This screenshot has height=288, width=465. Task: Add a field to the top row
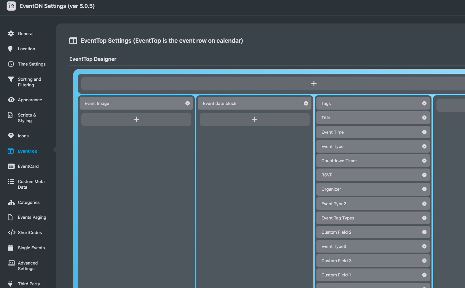[314, 84]
